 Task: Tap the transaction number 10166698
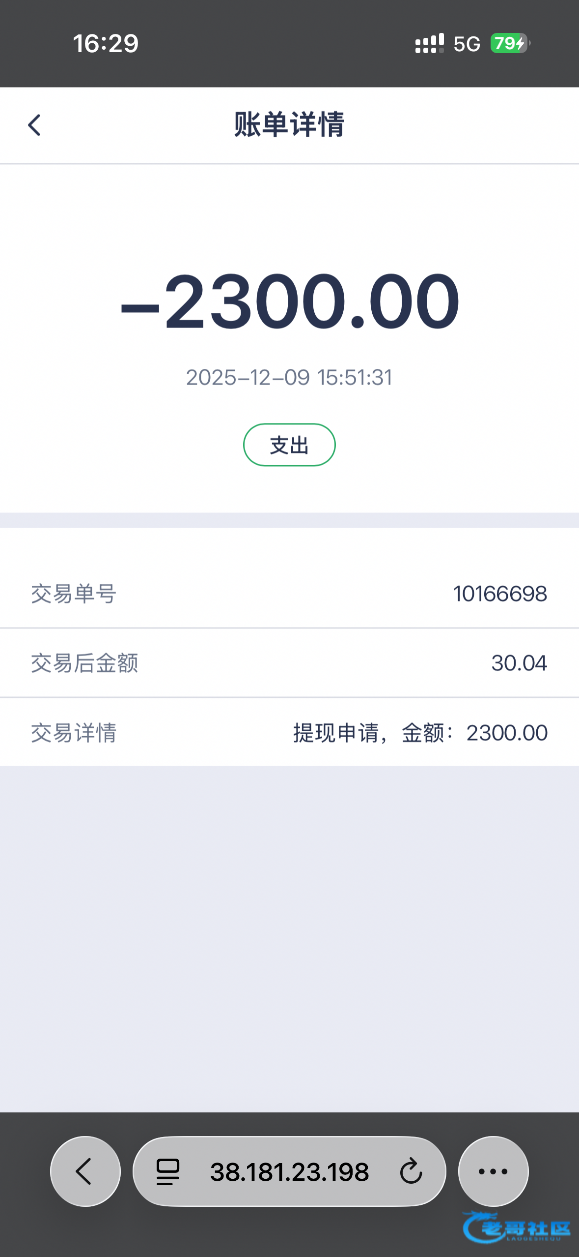tap(499, 594)
